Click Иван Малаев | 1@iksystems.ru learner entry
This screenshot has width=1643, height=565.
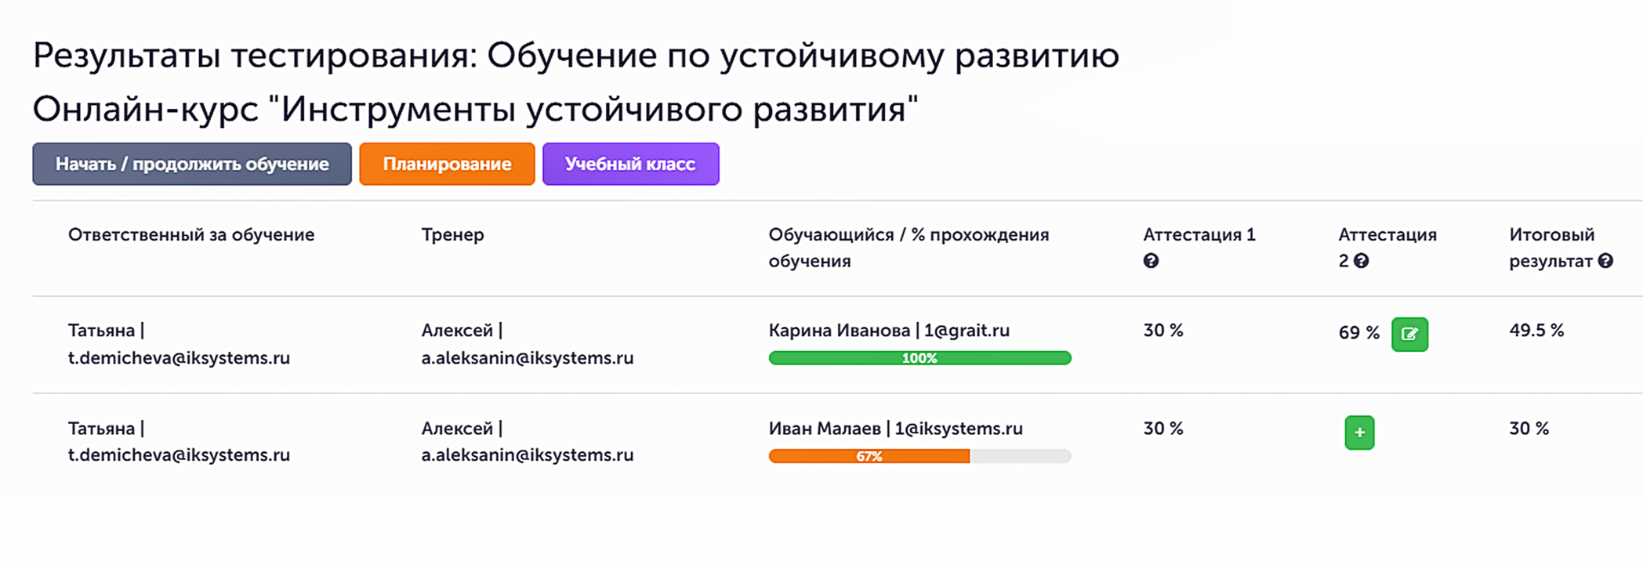click(x=895, y=429)
